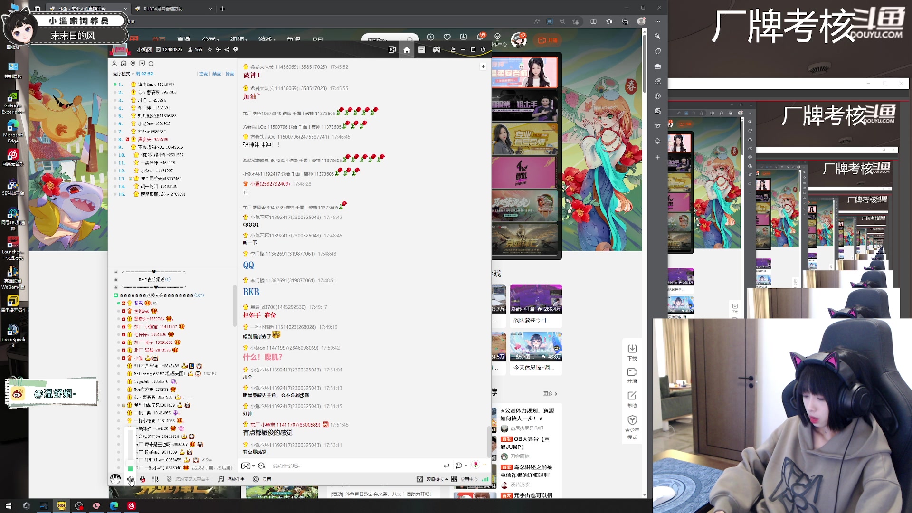
Task: Toggle the microphone mute button
Action: 142,479
